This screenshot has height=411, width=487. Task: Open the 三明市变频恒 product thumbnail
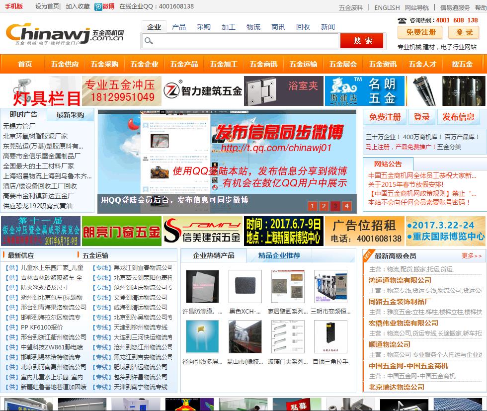[x=330, y=286]
